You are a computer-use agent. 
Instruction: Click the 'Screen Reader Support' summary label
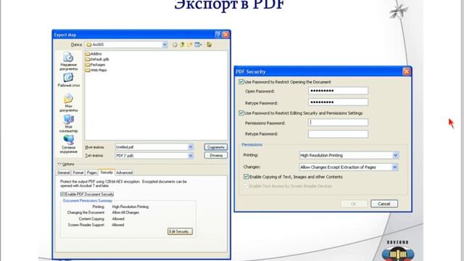86,225
